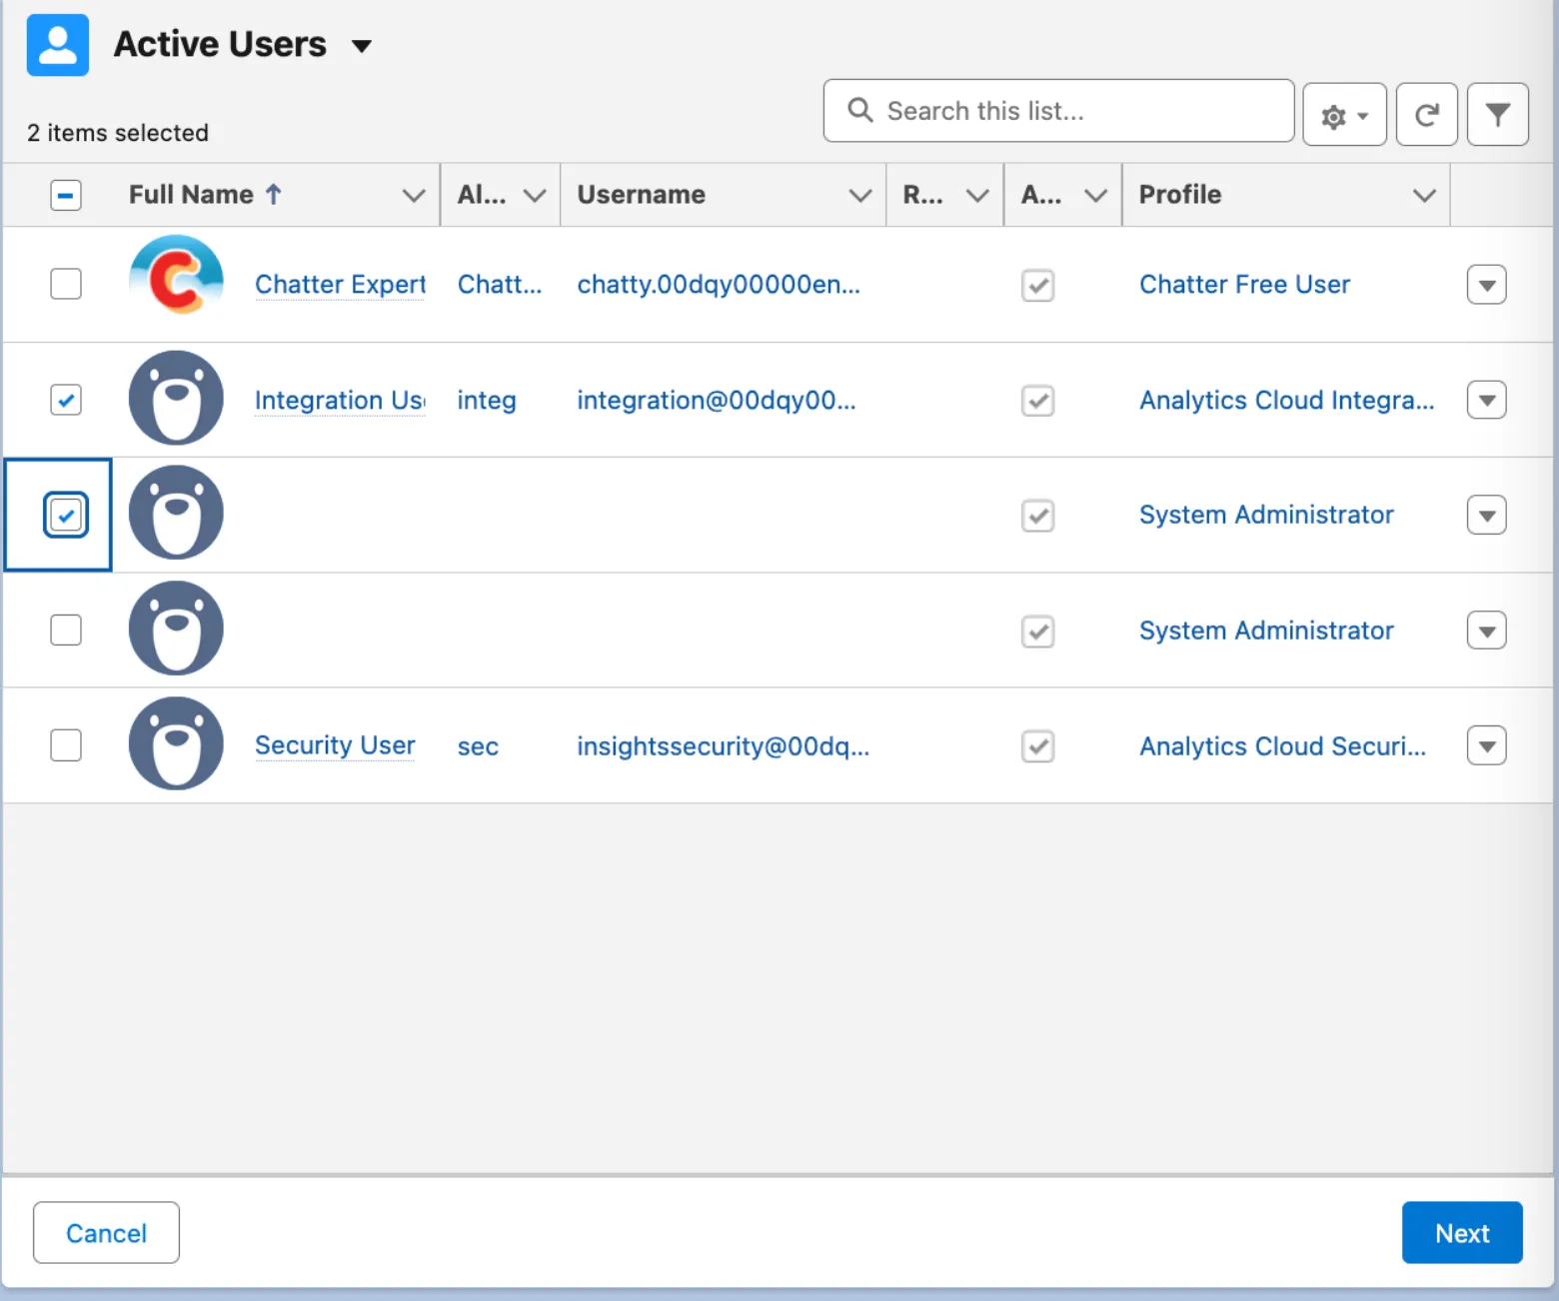Viewport: 1559px width, 1301px height.
Task: Open row actions for Integration User
Action: point(1486,401)
